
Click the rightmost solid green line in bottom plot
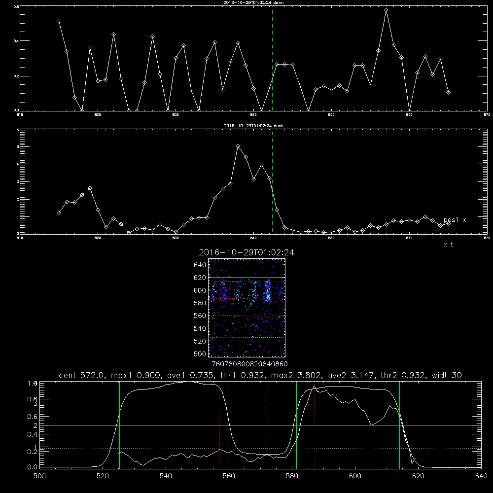pyautogui.click(x=400, y=424)
